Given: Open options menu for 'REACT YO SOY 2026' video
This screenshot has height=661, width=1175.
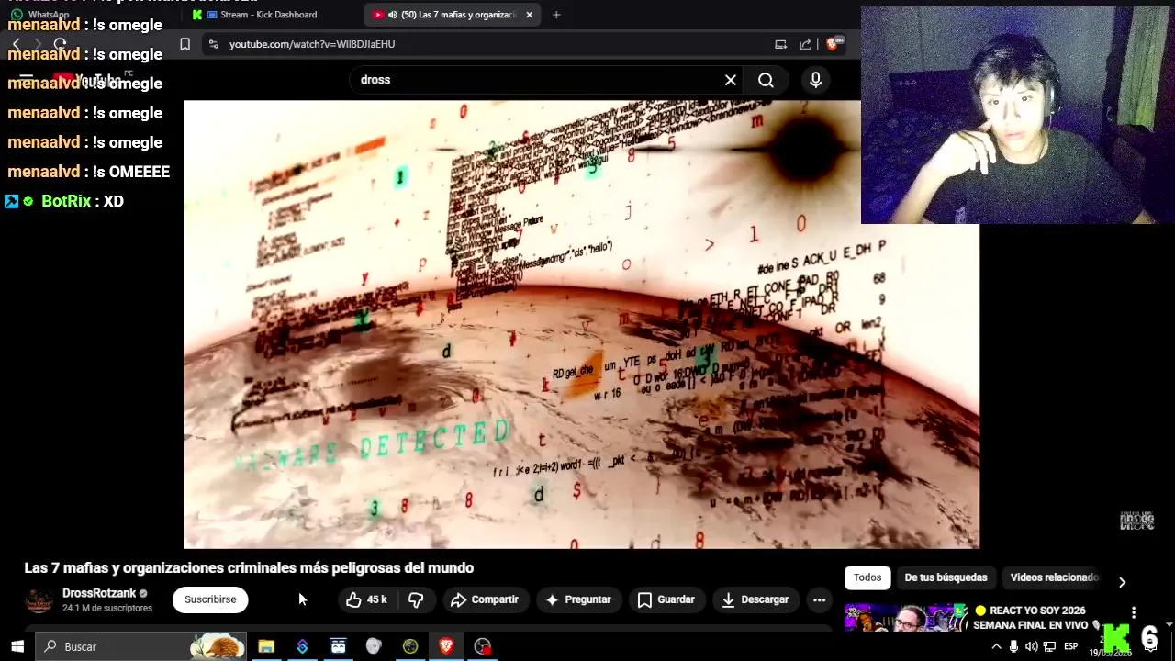Looking at the screenshot, I should tap(1134, 612).
